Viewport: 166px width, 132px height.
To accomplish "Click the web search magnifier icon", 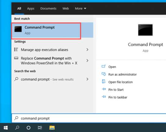I will click(16, 79).
